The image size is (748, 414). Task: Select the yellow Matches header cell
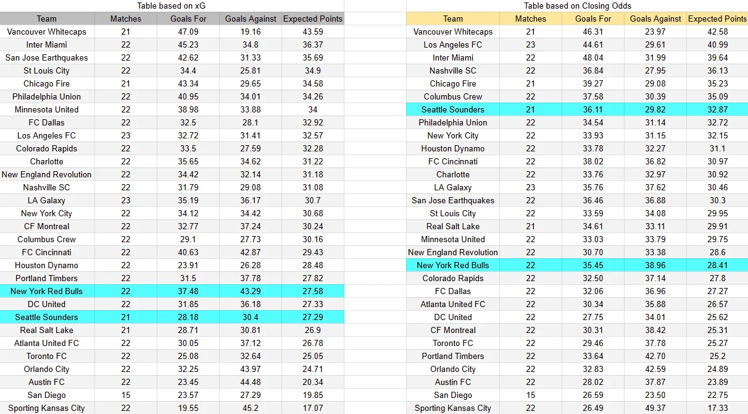pyautogui.click(x=531, y=19)
